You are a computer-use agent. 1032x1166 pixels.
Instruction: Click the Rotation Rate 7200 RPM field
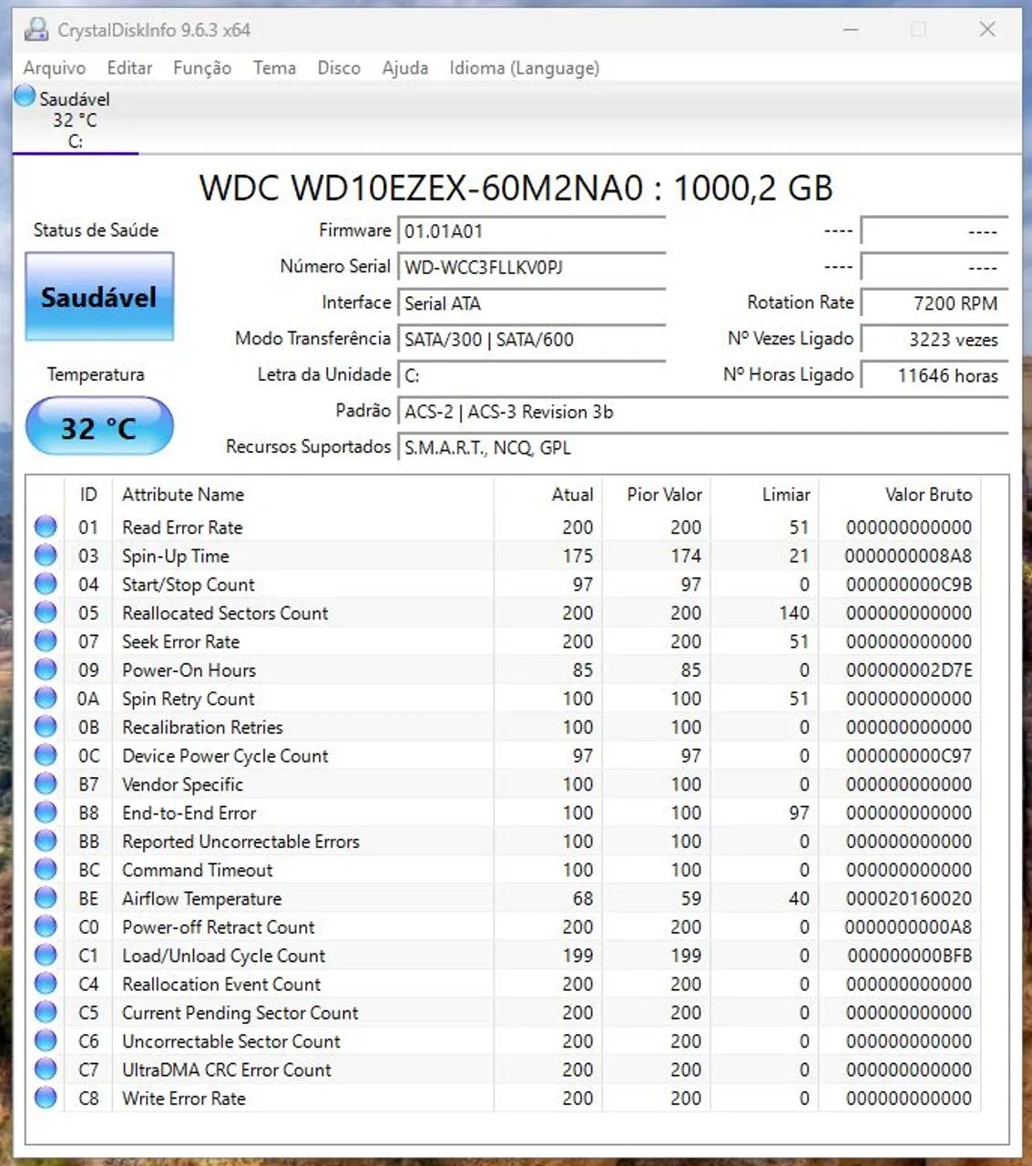935,303
